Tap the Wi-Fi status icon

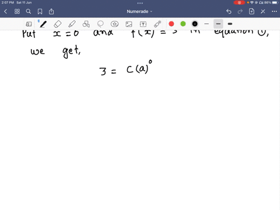click(252, 2)
